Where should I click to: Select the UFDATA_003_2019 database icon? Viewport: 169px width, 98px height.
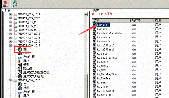tap(15, 14)
